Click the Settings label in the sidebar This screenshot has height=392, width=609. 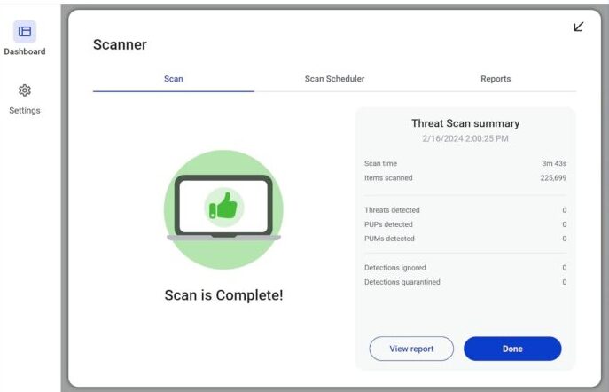coord(25,111)
